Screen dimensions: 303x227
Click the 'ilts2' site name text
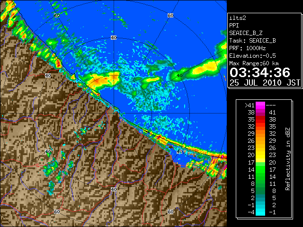[238, 18]
